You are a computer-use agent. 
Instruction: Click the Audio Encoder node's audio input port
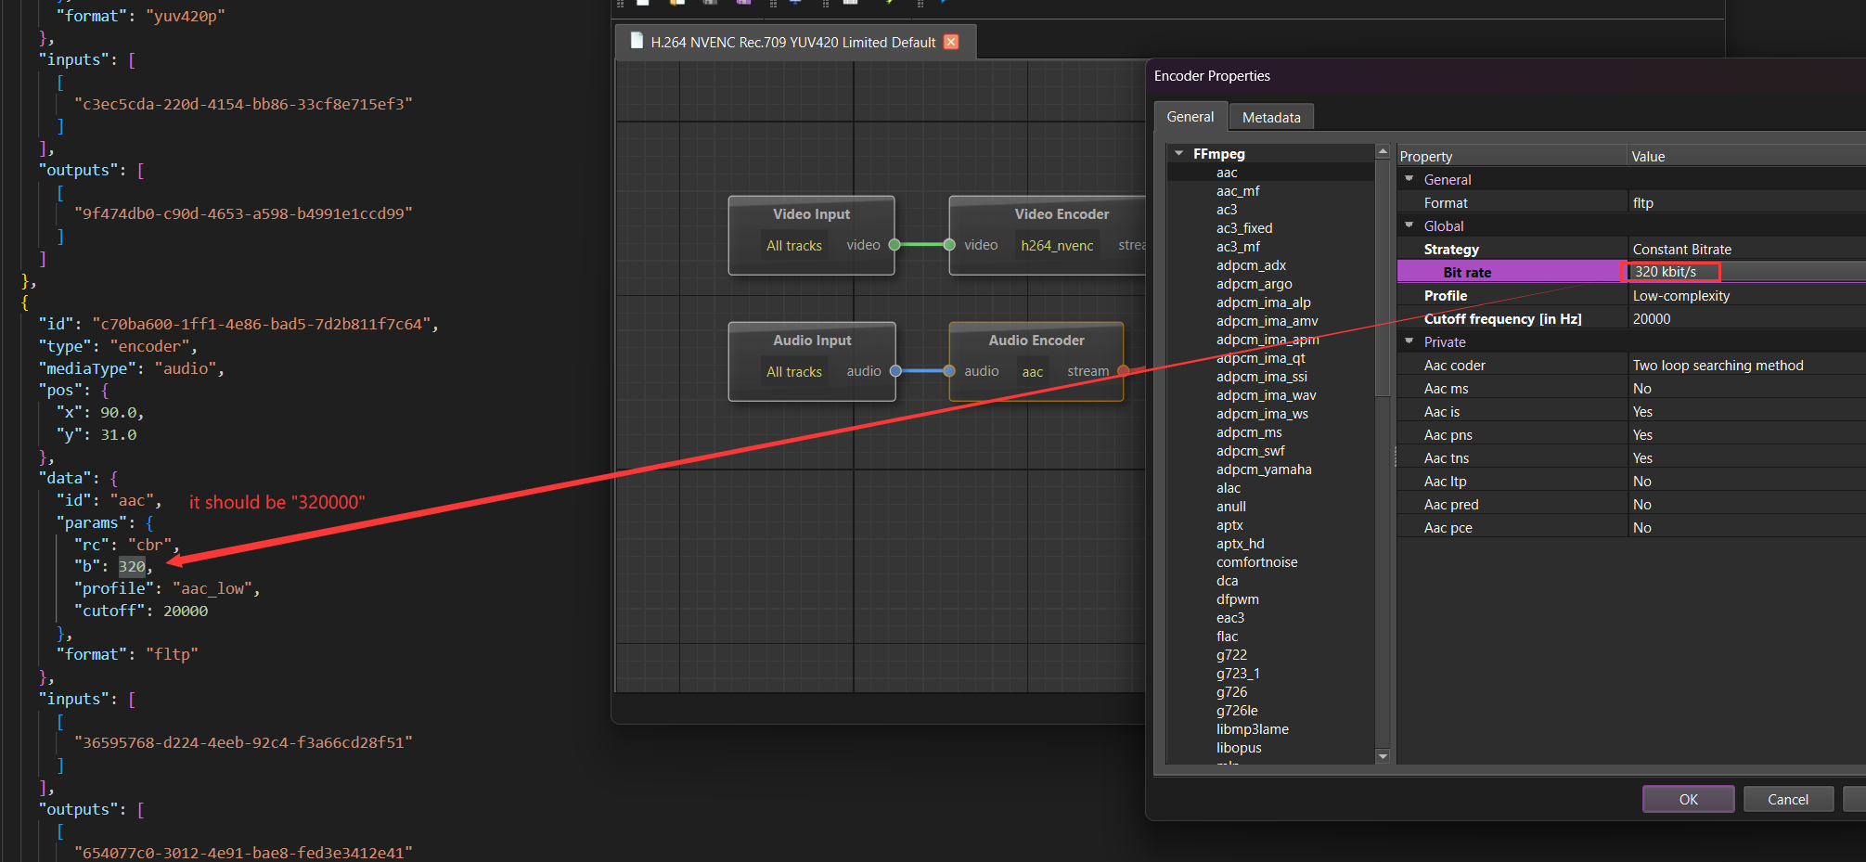(x=949, y=371)
